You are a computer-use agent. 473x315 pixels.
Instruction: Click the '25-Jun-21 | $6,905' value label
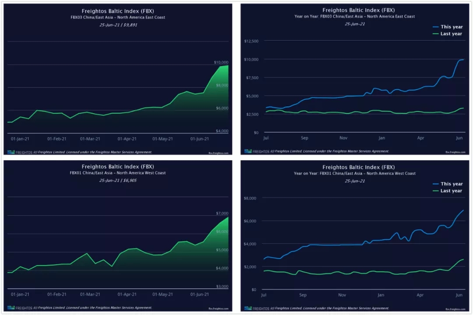tap(118, 180)
